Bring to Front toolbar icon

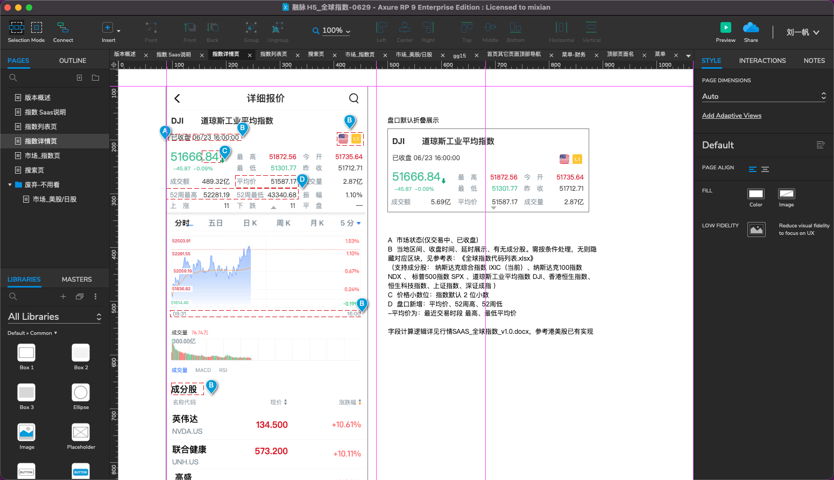coord(189,27)
